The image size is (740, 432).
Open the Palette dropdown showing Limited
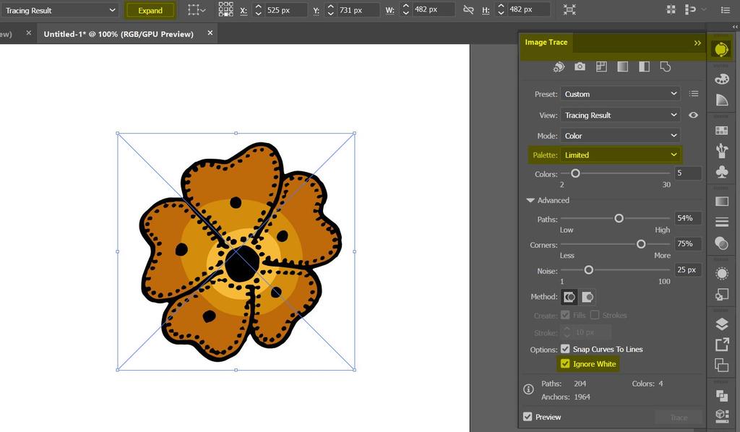(x=620, y=155)
